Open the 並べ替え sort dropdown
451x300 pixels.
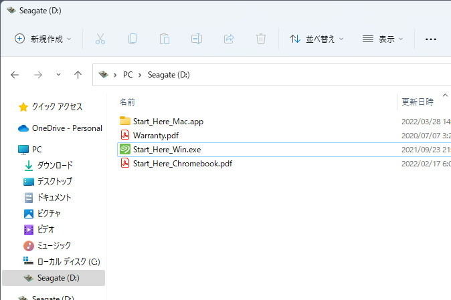(317, 39)
